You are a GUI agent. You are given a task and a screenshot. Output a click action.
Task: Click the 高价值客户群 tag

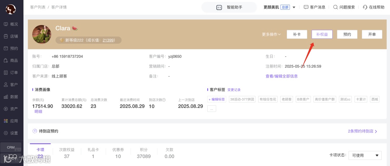pos(325,100)
